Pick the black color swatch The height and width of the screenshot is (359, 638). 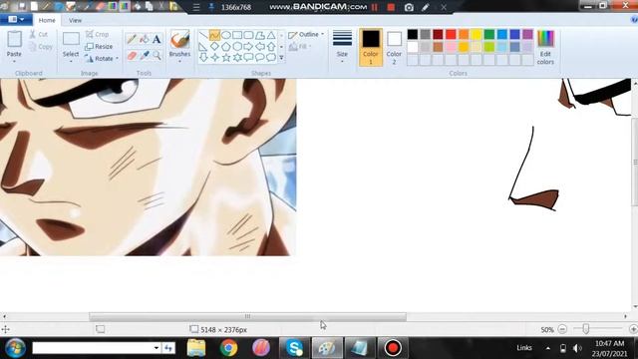[412, 34]
